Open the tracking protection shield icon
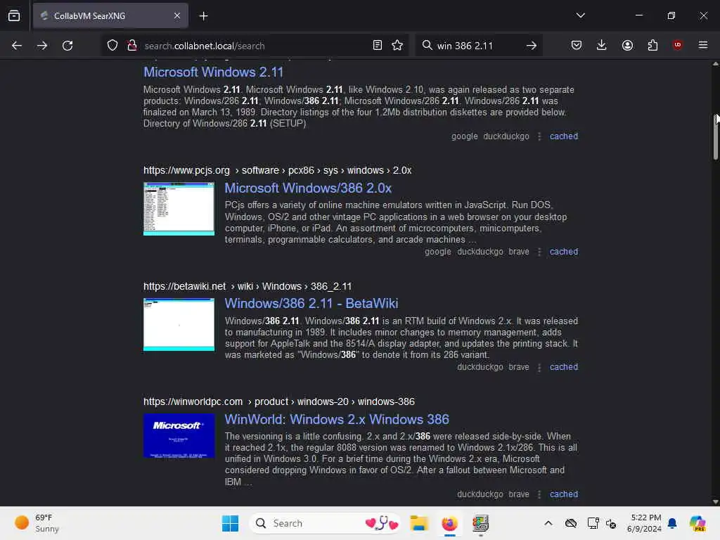 pyautogui.click(x=112, y=46)
